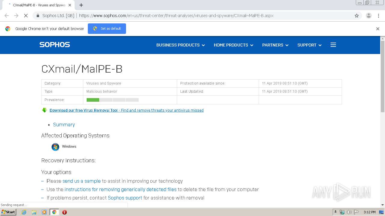Click the 'Viruses and Spyware' category cell
The image size is (385, 216).
130,83
